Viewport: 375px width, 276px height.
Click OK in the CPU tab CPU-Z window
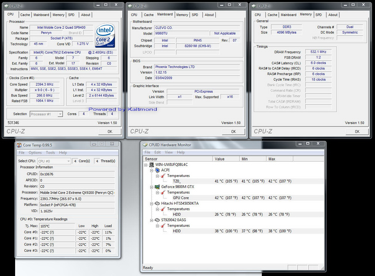tap(110, 131)
